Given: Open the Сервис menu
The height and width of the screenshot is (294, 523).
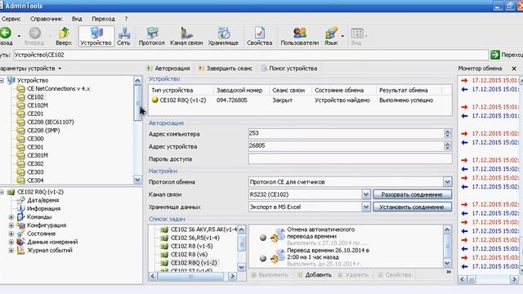Looking at the screenshot, I should (x=11, y=19).
